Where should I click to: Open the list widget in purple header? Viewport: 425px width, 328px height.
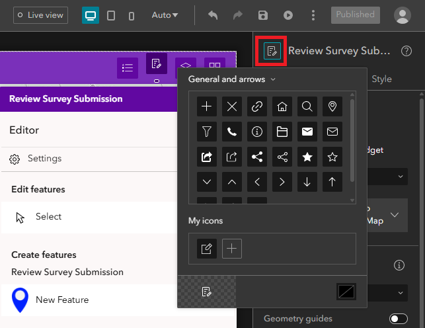click(x=128, y=67)
